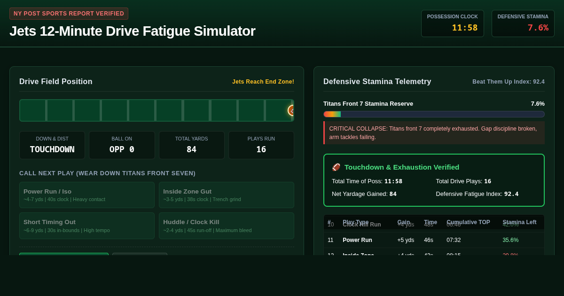The height and width of the screenshot is (296, 564).
Task: Sort table by Play Type column header
Action: [x=355, y=222]
